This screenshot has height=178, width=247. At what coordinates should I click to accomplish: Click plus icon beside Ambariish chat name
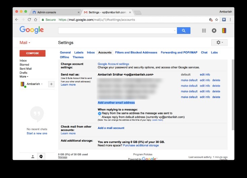(51, 84)
